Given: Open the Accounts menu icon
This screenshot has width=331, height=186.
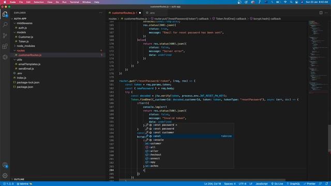Looking at the screenshot, I should 5,165.
